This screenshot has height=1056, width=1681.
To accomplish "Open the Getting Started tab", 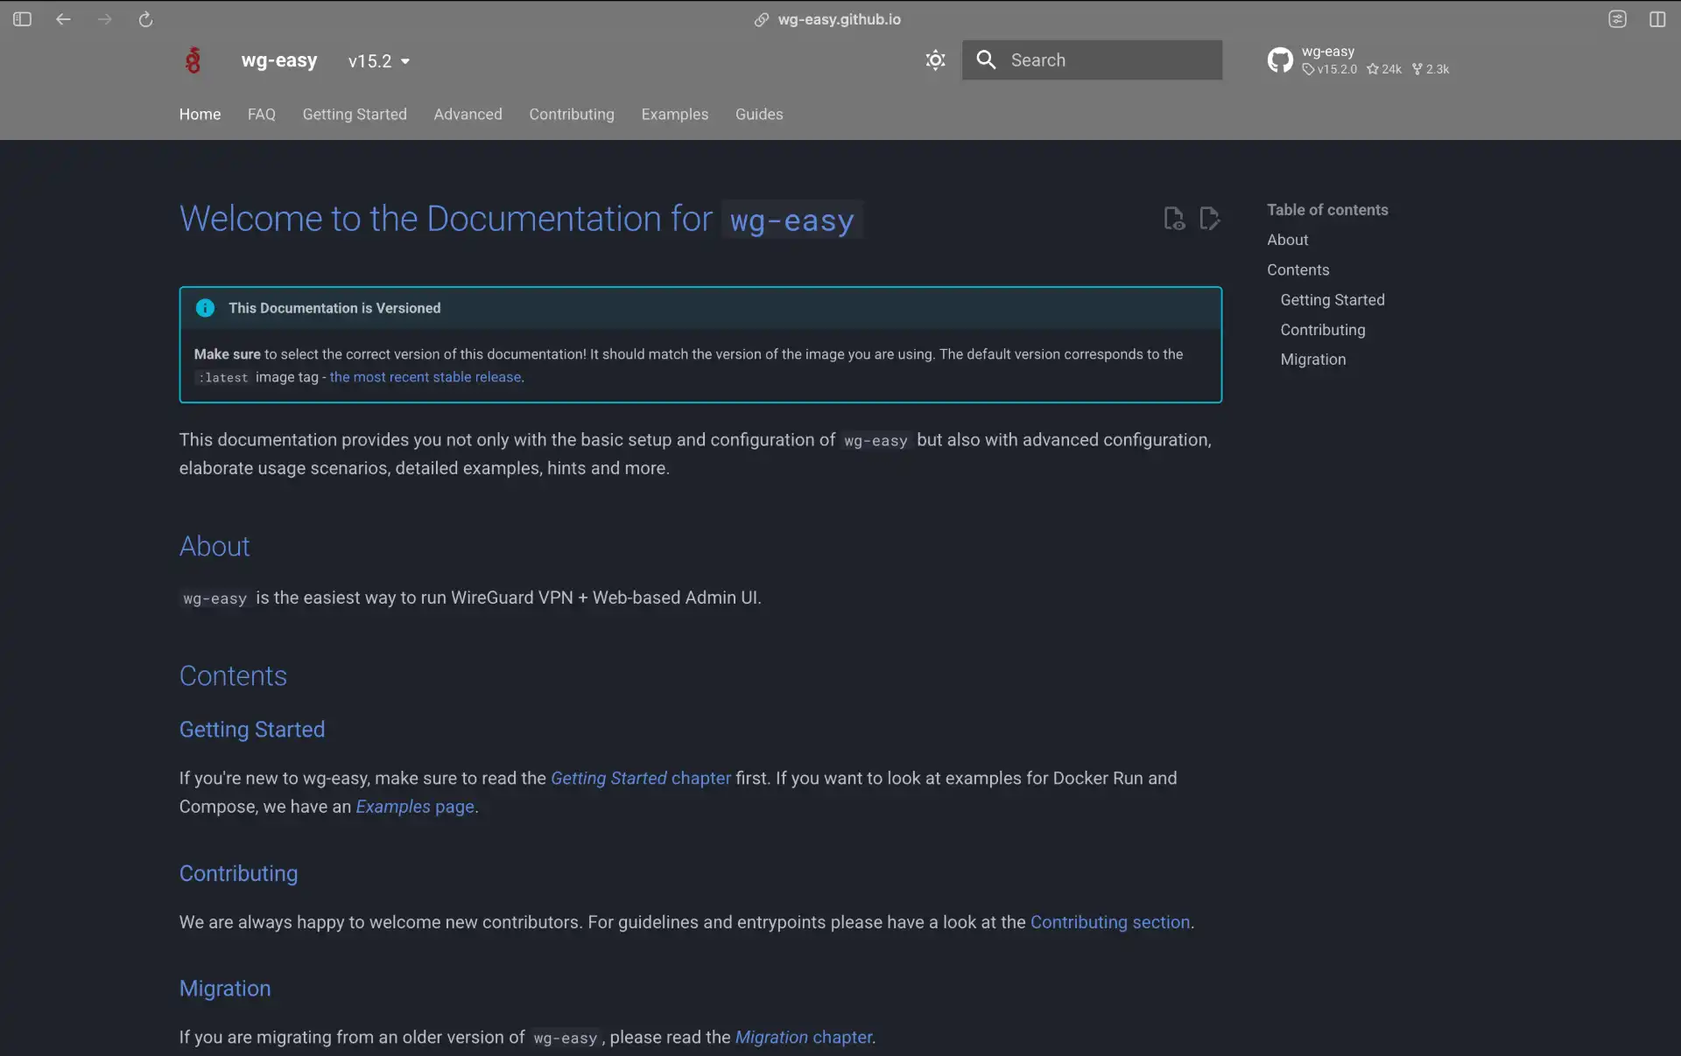I will (x=355, y=115).
